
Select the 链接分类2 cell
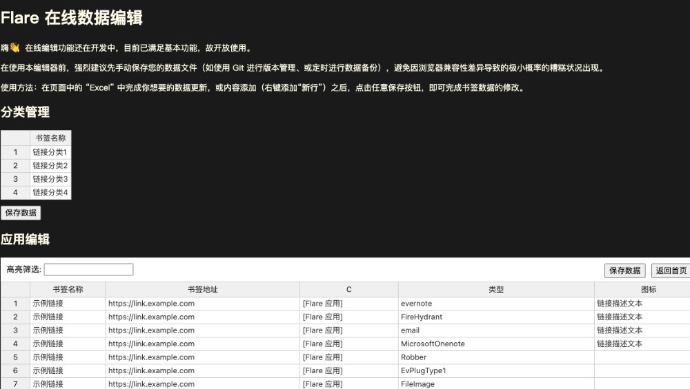click(x=50, y=165)
